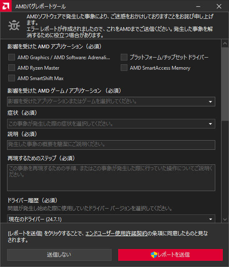This screenshot has width=229, height=267.
Task: Open the エンドユーザー使用許諾契約 link
Action: [x=116, y=234]
